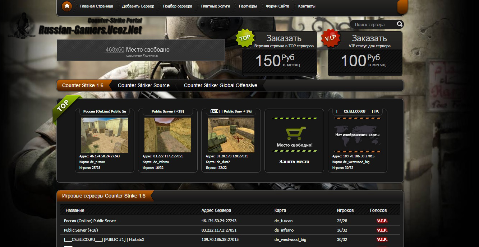Click Карта column header
The height and width of the screenshot is (247, 479).
click(280, 210)
